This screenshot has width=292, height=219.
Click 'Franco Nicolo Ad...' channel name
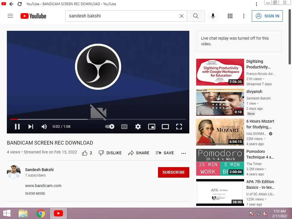tap(260, 74)
